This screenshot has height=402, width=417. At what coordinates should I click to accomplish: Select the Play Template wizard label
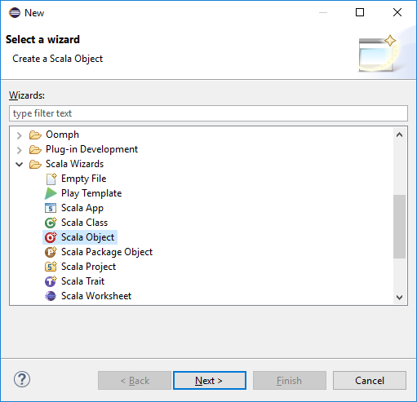click(91, 193)
